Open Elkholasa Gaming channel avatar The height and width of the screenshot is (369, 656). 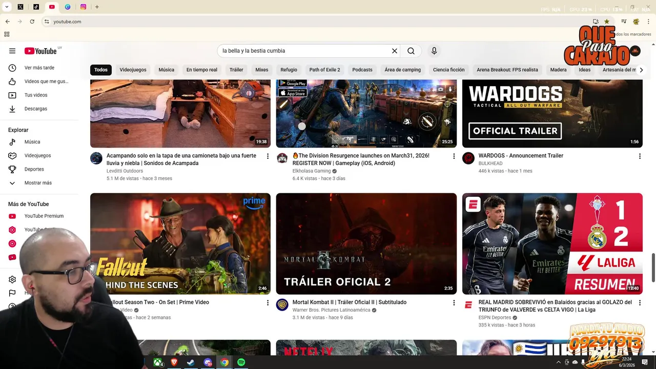(x=282, y=158)
